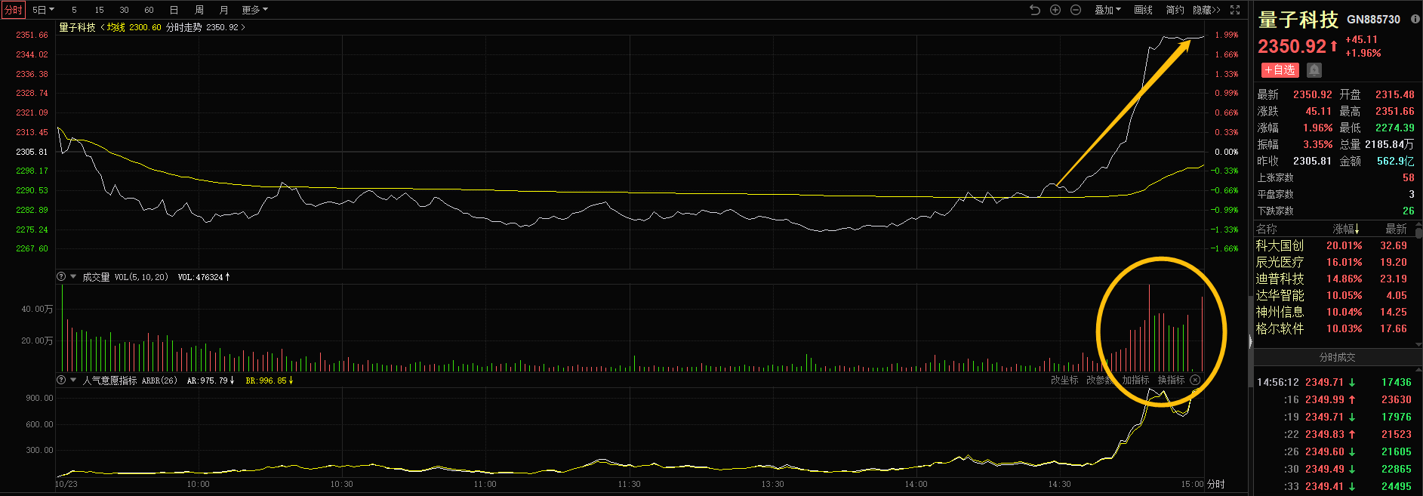
Task: Click the undo arrow icon in toolbar
Action: click(1035, 10)
